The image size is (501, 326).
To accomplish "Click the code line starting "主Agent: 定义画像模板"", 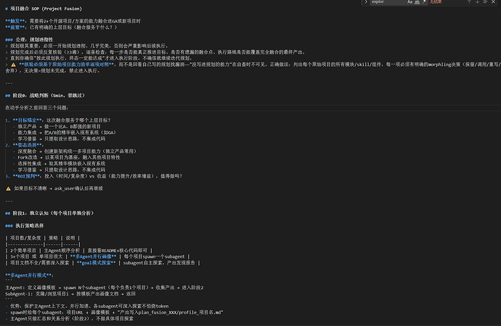I will click(104, 288).
